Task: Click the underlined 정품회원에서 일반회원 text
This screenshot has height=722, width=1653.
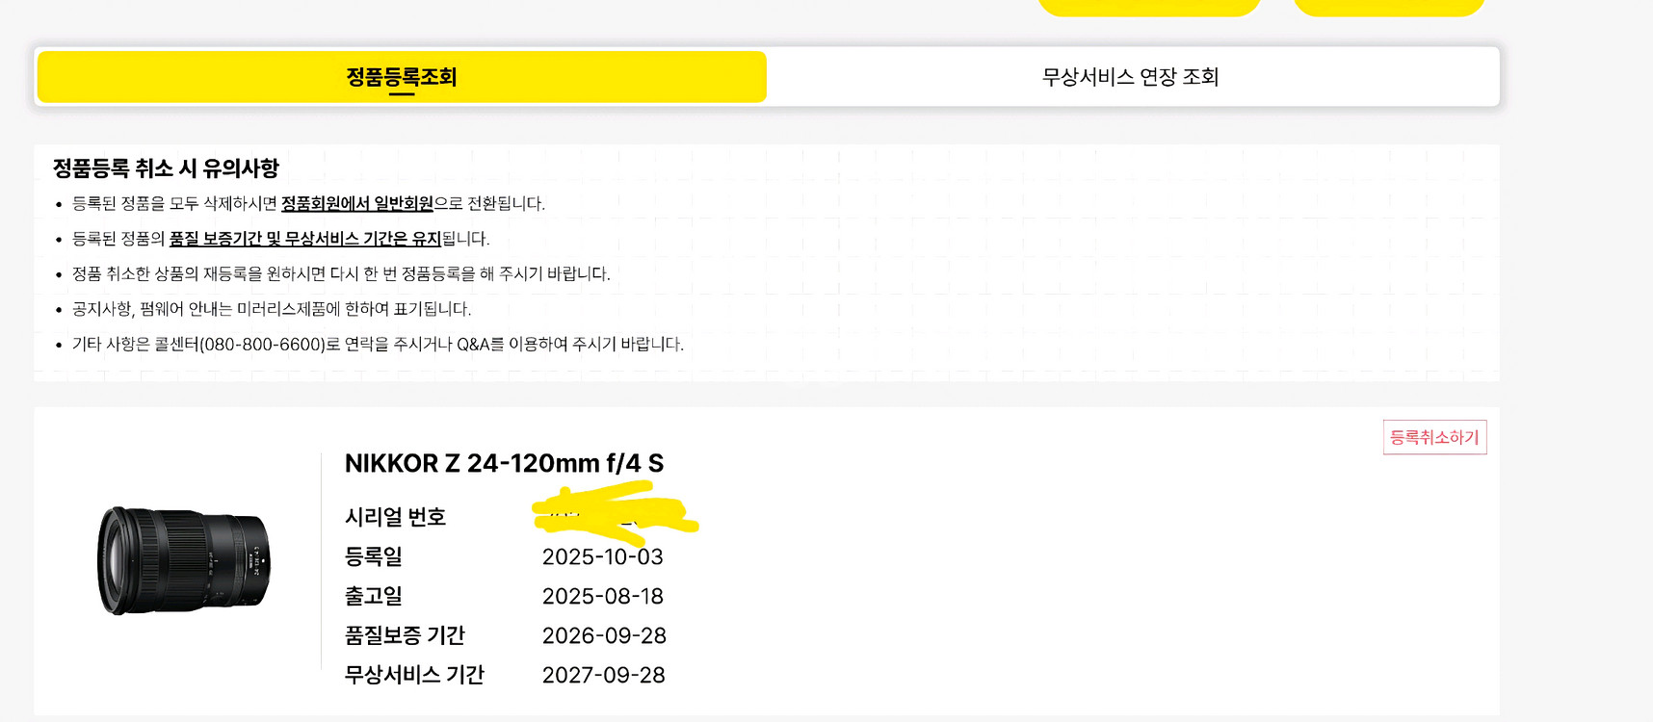Action: pyautogui.click(x=356, y=204)
